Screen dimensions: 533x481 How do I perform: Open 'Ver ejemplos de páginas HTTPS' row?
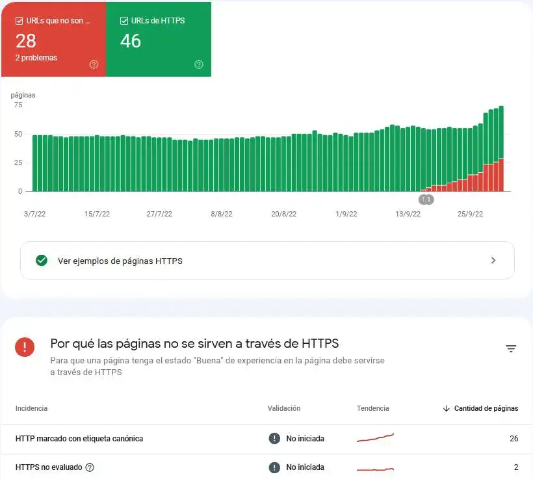267,261
